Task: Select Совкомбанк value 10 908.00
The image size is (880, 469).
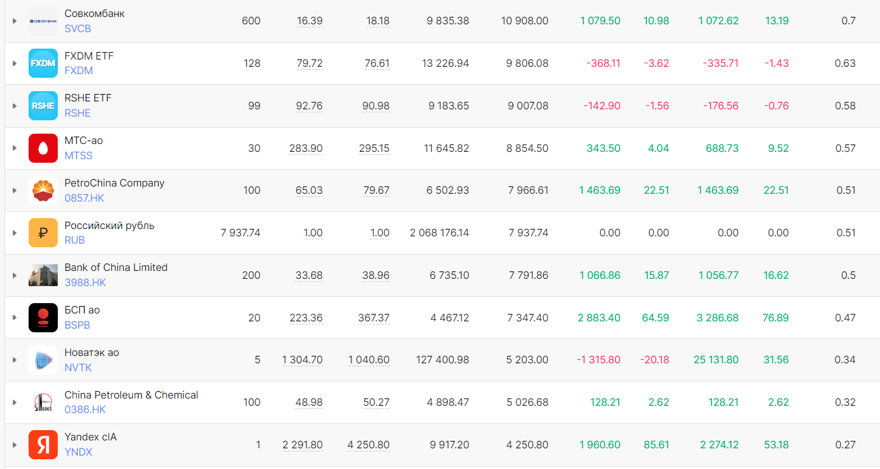Action: point(525,21)
